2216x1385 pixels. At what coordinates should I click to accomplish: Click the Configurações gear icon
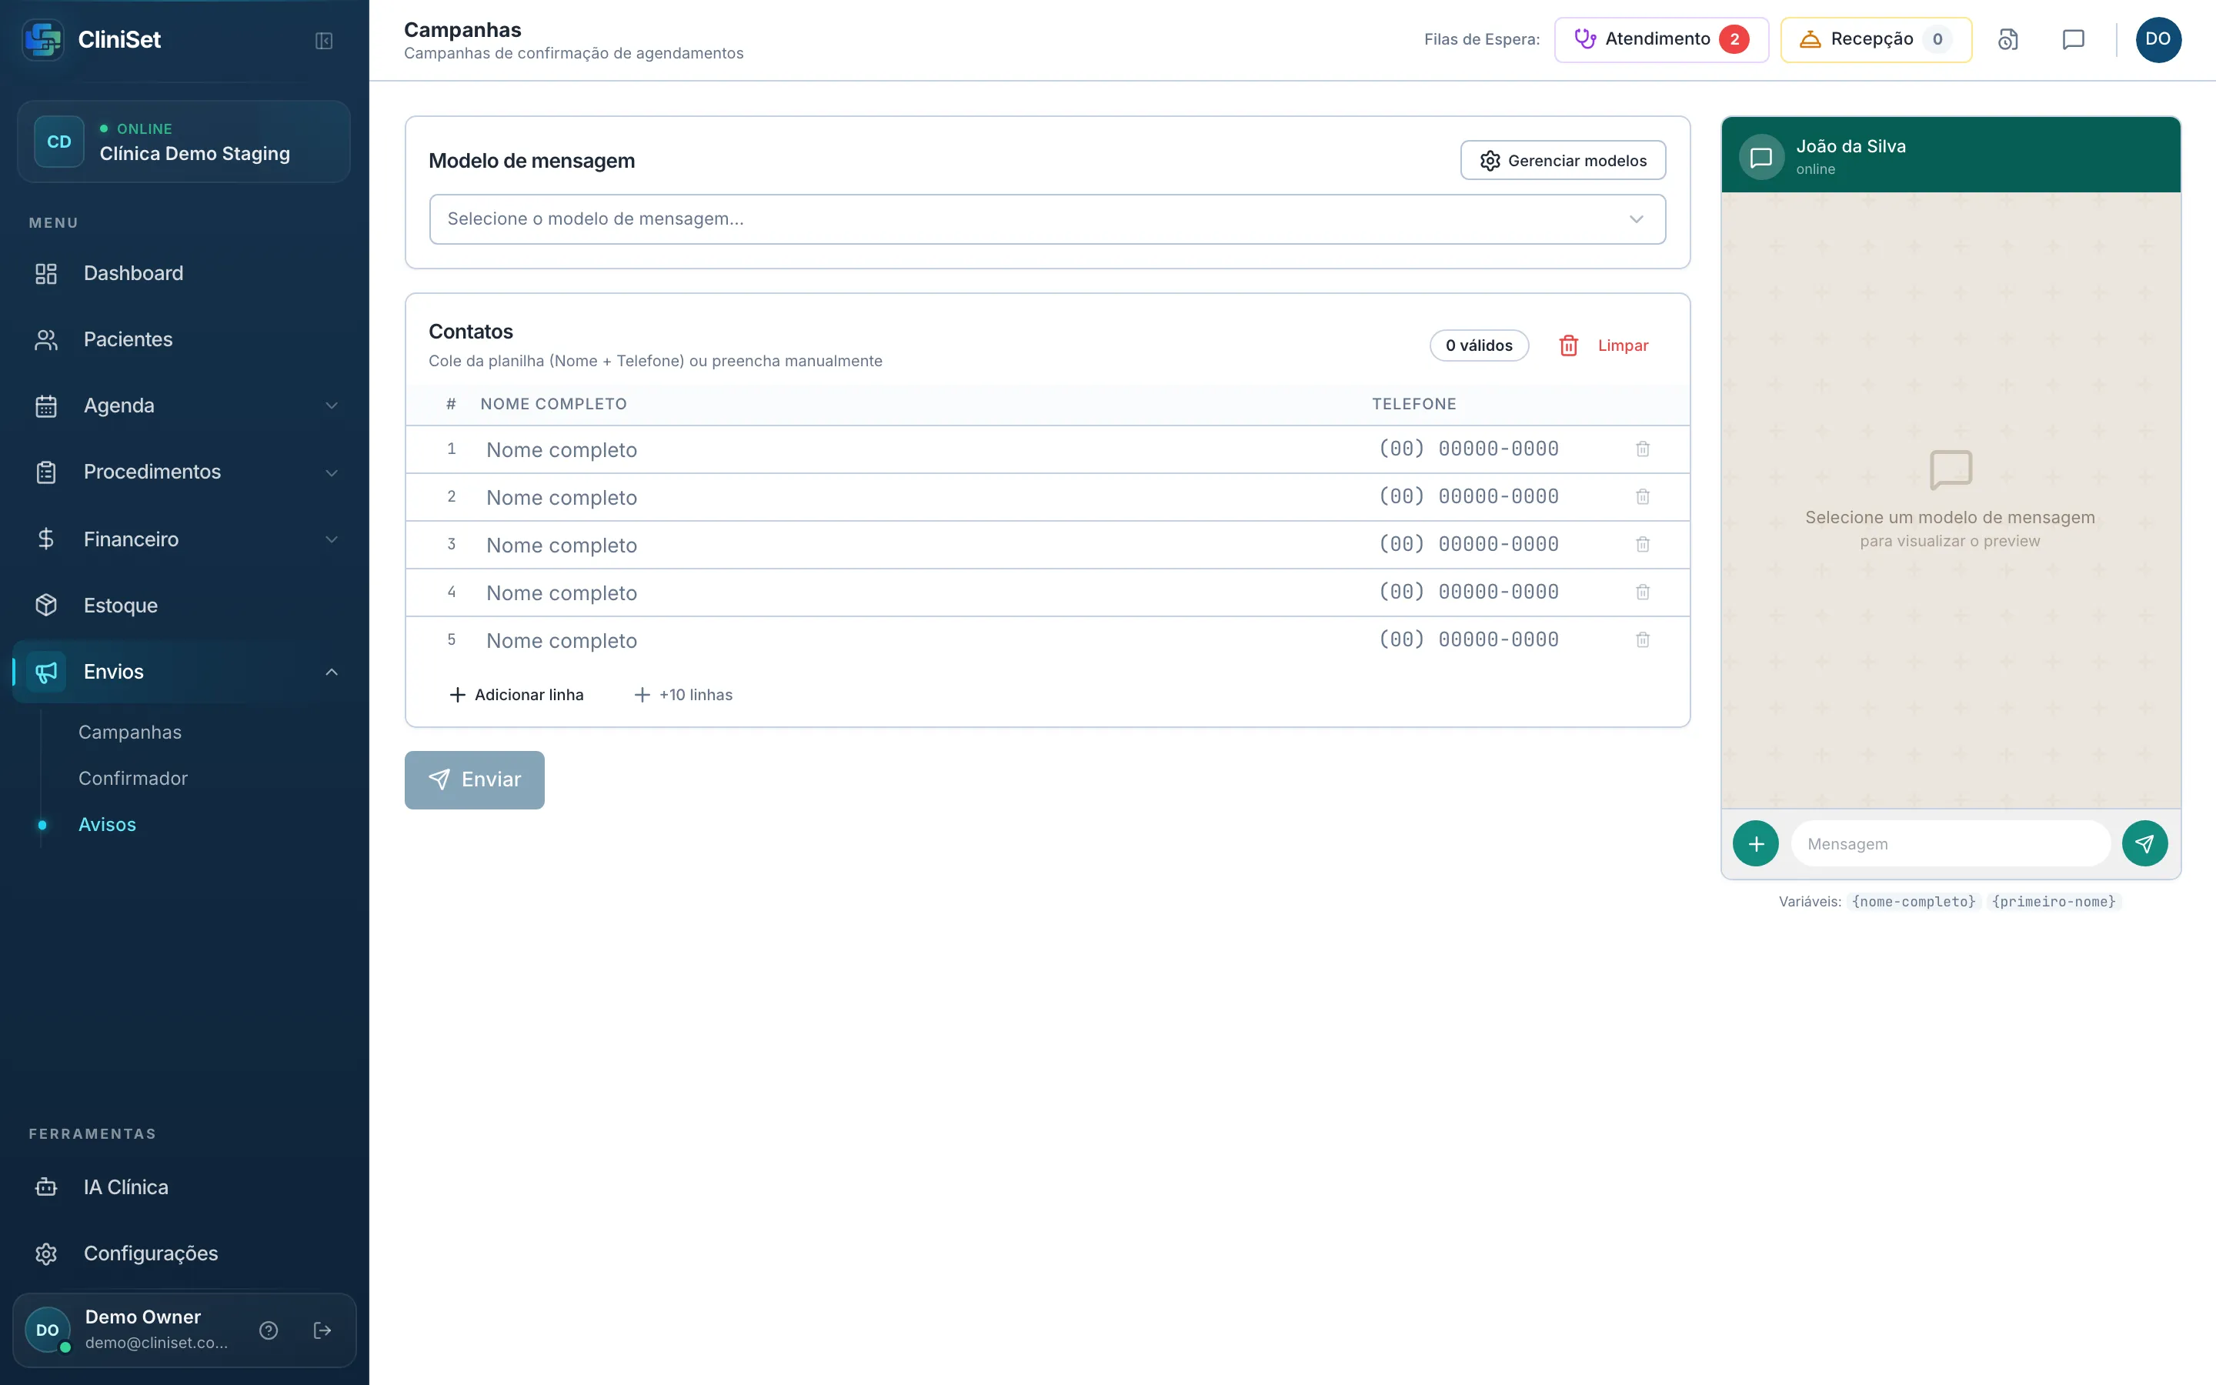[x=46, y=1253]
